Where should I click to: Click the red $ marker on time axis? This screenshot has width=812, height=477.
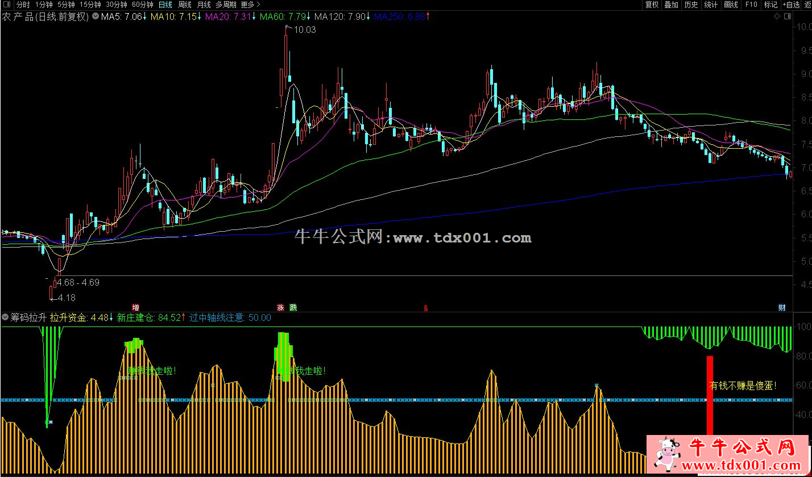point(426,308)
